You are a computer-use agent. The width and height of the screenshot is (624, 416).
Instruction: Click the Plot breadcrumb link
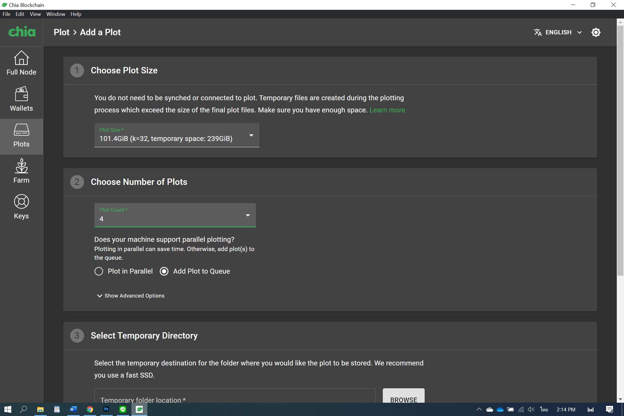click(x=62, y=32)
